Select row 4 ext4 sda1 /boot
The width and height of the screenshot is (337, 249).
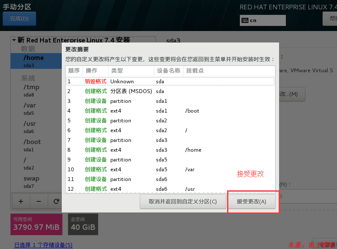point(170,111)
